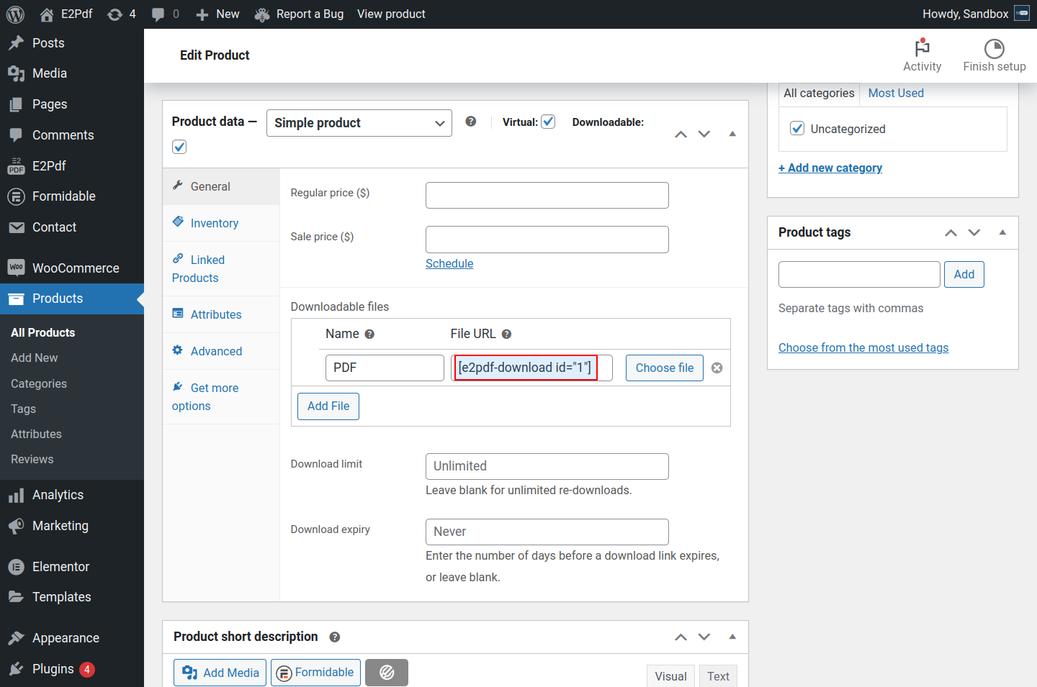Click the Choose file button
Image resolution: width=1037 pixels, height=687 pixels.
pyautogui.click(x=664, y=368)
